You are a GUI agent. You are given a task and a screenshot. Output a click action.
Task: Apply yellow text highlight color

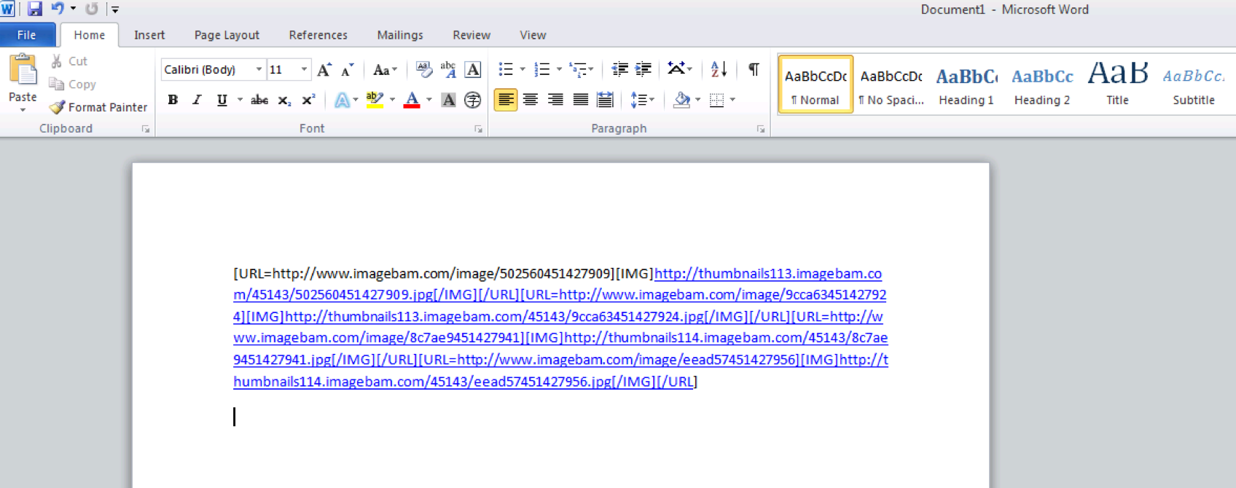click(375, 100)
